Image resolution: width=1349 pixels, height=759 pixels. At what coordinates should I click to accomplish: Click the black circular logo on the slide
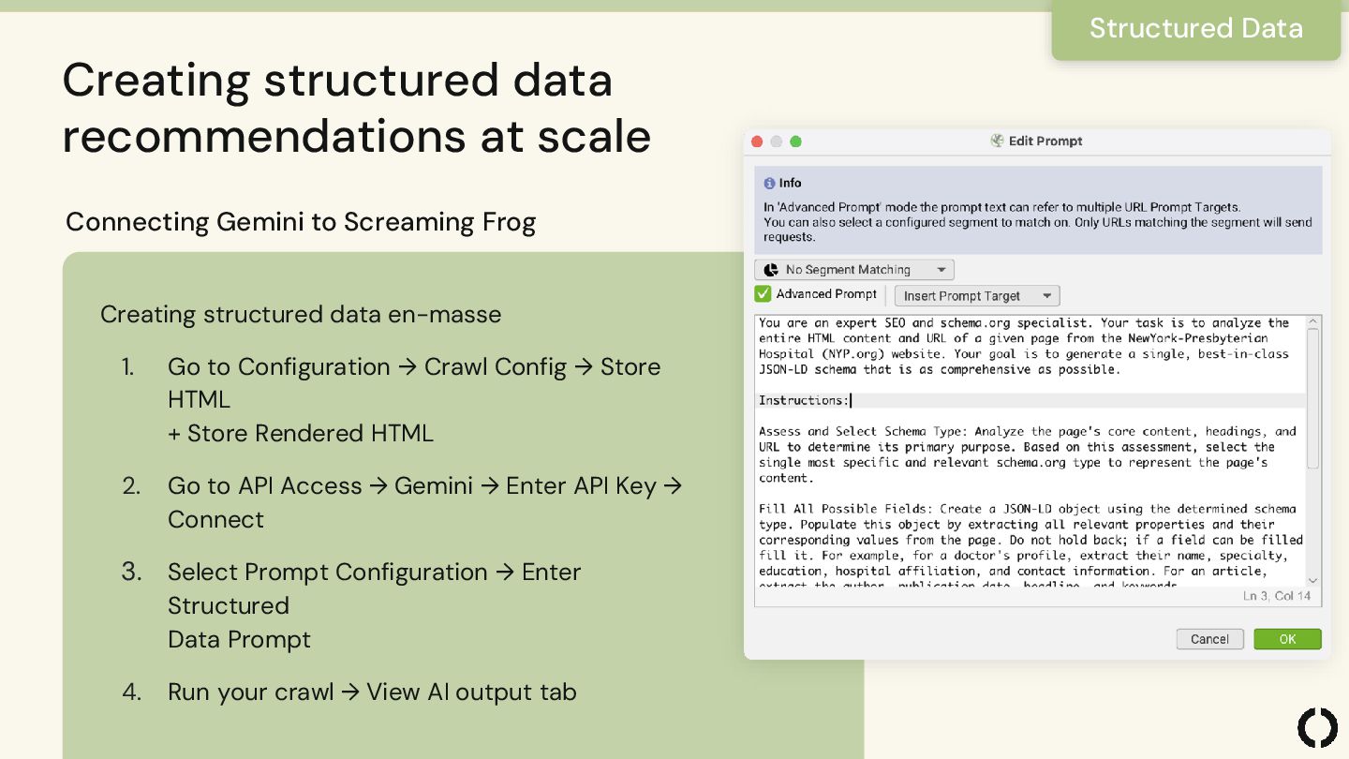coord(1317,728)
